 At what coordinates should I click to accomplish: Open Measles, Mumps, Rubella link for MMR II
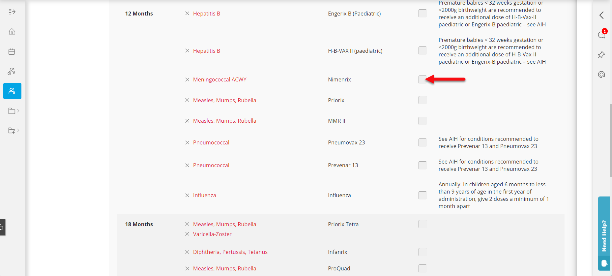click(x=225, y=121)
